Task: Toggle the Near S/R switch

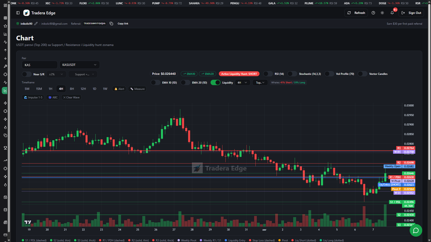Action: (x=26, y=74)
